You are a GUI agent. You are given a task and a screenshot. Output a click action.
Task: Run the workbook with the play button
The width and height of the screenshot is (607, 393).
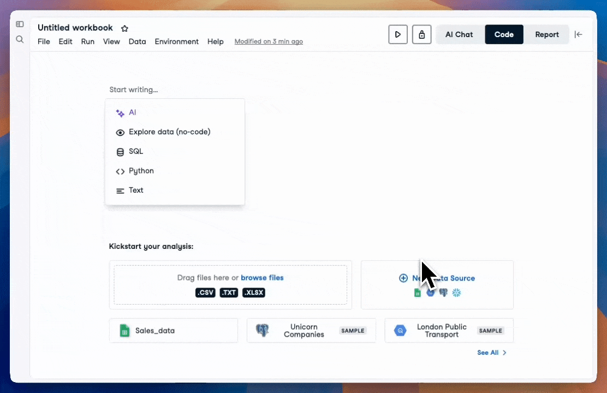pos(398,34)
